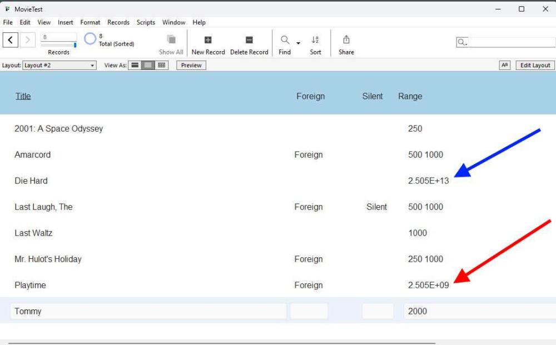
Task: Expand the Find dropdown arrow
Action: coord(298,43)
